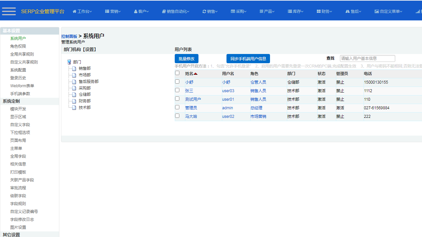422x237 pixels.
Task: Open the 库存 dropdown menu
Action: [x=295, y=11]
